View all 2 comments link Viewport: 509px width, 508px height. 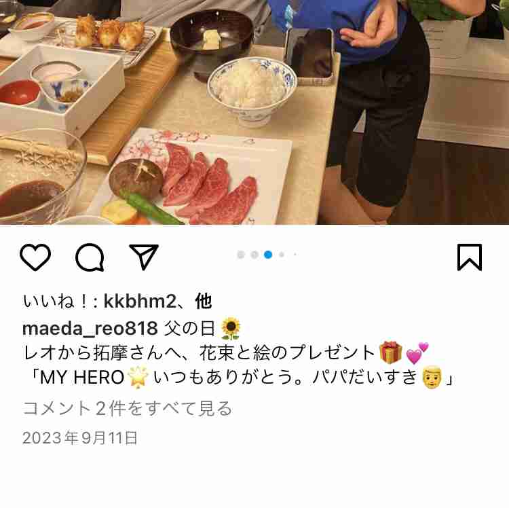tap(128, 408)
